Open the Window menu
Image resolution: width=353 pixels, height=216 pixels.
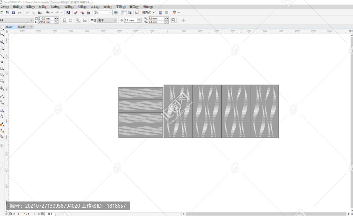[134, 7]
